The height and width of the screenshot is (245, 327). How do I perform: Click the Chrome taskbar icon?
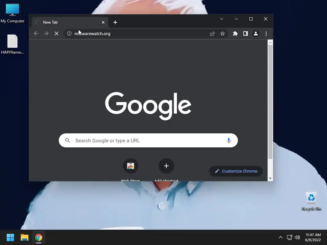click(x=39, y=237)
